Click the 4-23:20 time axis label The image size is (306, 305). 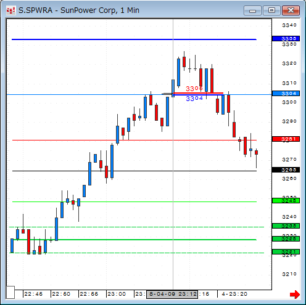(x=234, y=294)
